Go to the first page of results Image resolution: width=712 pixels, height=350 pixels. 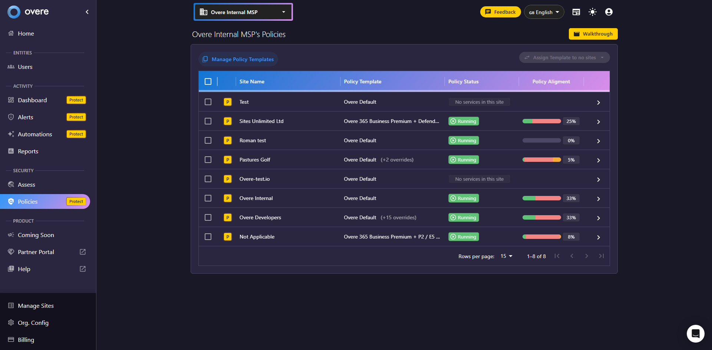point(557,256)
